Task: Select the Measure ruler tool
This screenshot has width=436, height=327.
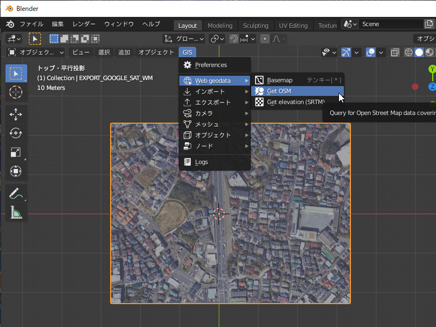Action: point(16,213)
